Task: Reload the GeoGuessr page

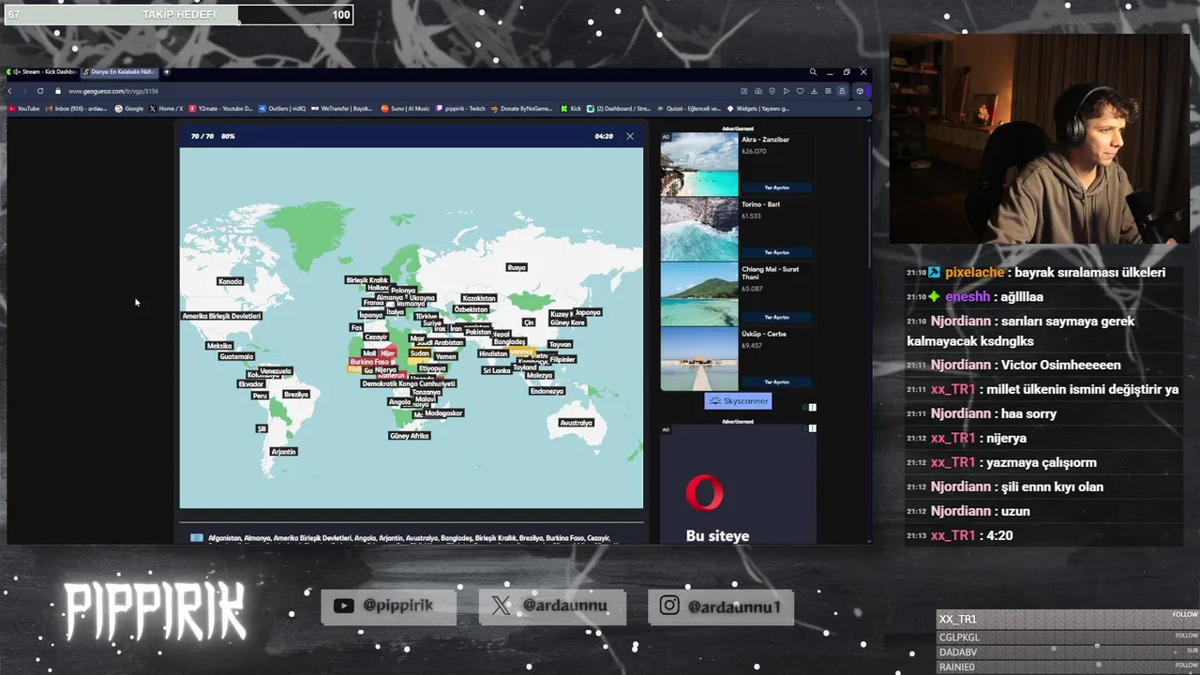Action: coord(40,91)
